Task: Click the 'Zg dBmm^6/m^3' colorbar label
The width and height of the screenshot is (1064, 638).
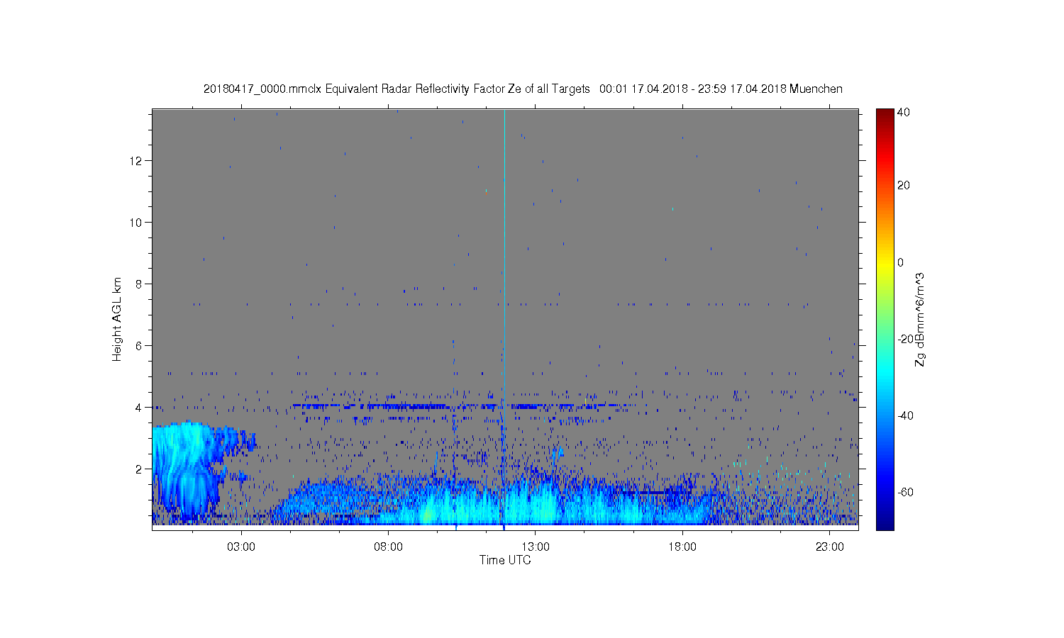Action: tap(920, 319)
